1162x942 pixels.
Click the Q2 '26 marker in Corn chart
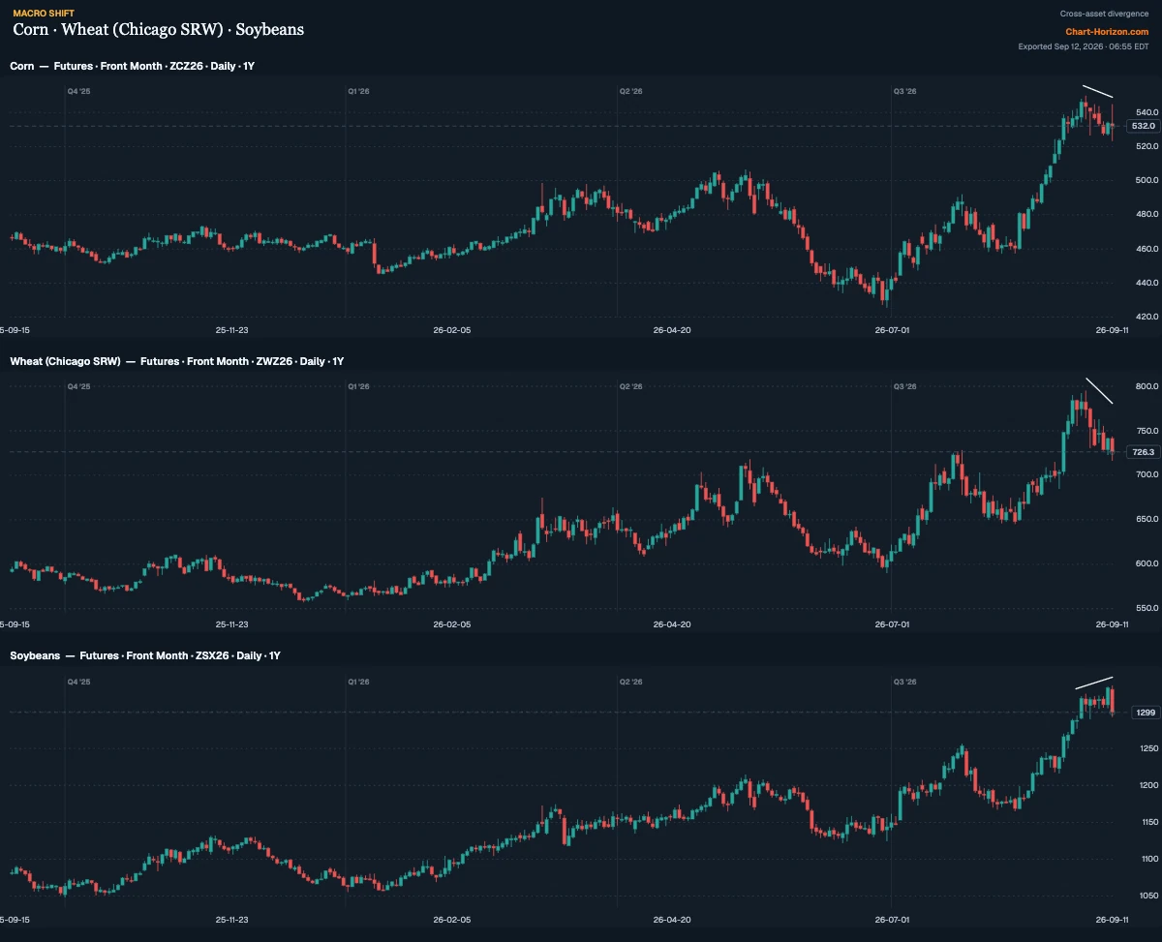(x=631, y=91)
